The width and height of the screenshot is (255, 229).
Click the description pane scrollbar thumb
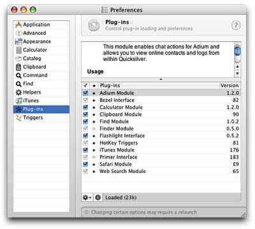(237, 51)
